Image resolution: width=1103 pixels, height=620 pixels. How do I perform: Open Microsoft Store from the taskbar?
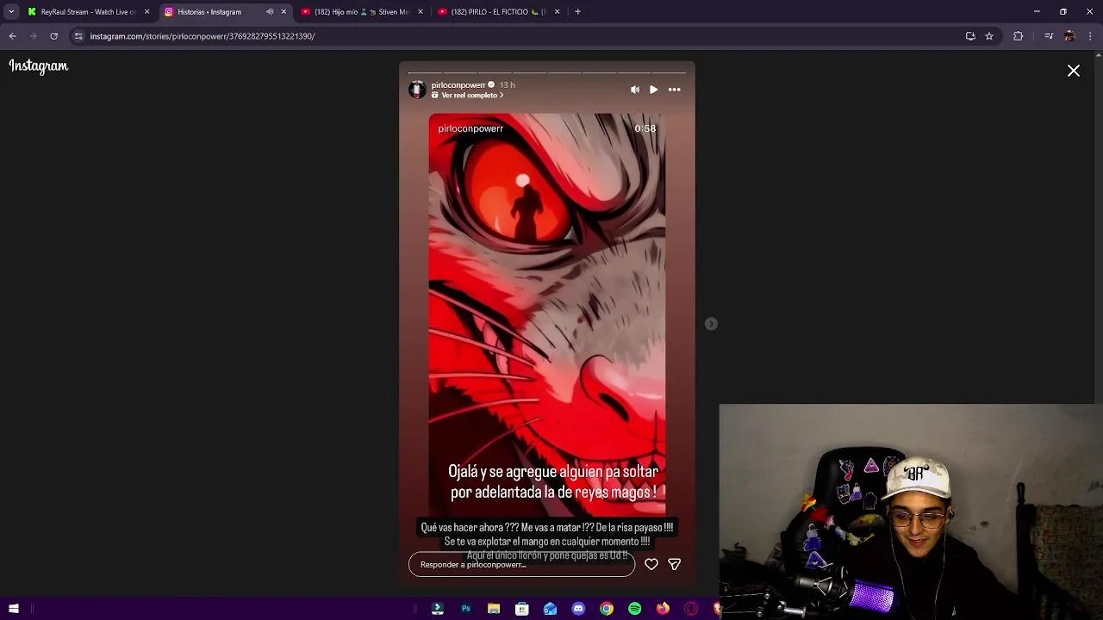(x=522, y=609)
